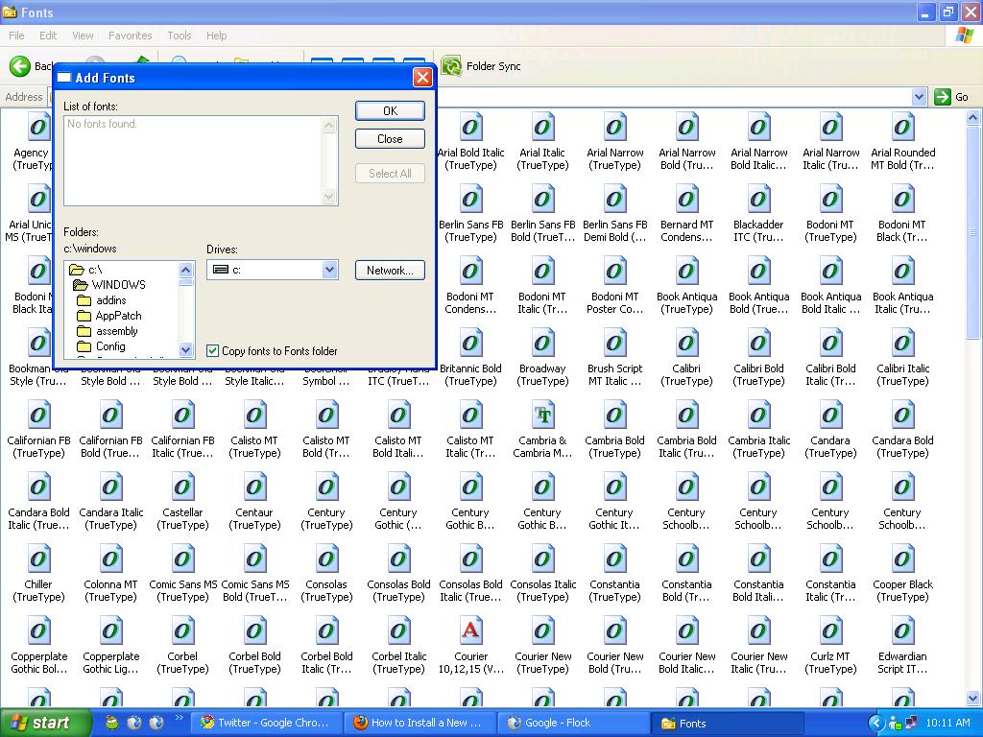
Task: Close the Add Fonts dialog with X
Action: 422,78
